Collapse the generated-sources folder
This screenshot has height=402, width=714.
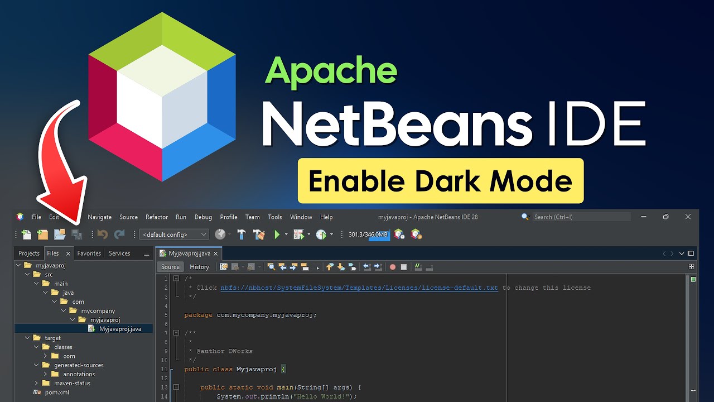click(36, 365)
